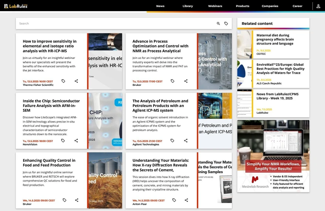Click tag icon on Inside the Chip card
325x211 pixels.
pyautogui.click(x=63, y=140)
